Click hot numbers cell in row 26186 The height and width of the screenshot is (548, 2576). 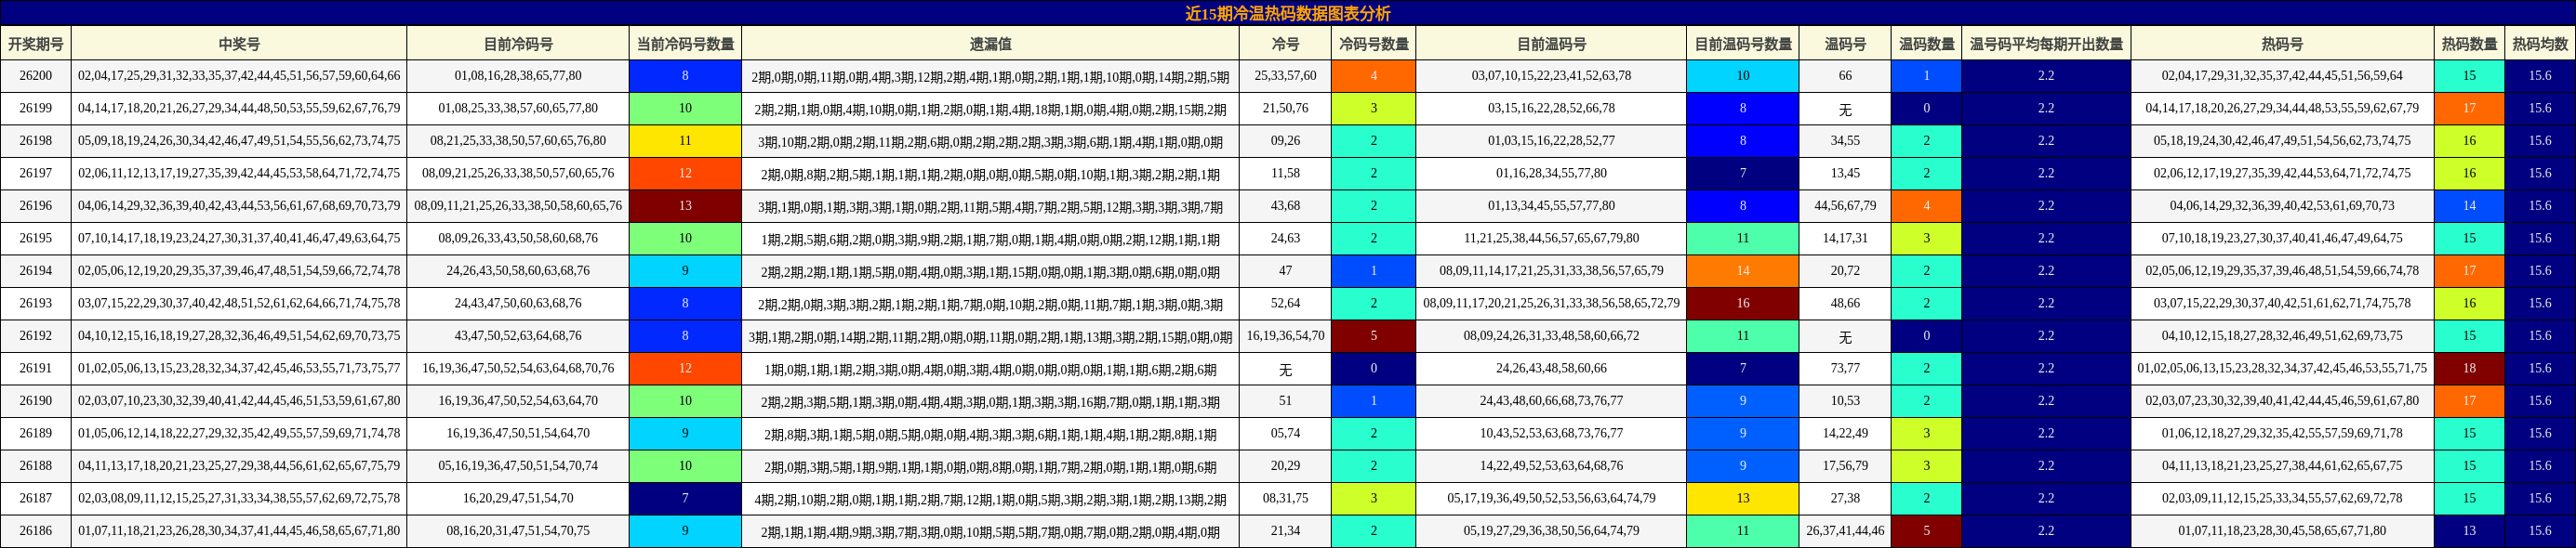[2282, 531]
